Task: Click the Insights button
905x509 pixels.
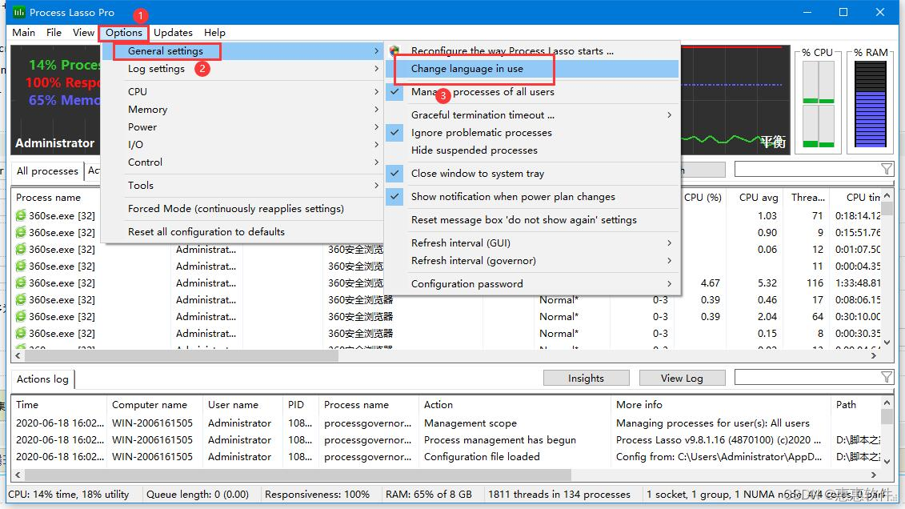Action: pos(586,378)
